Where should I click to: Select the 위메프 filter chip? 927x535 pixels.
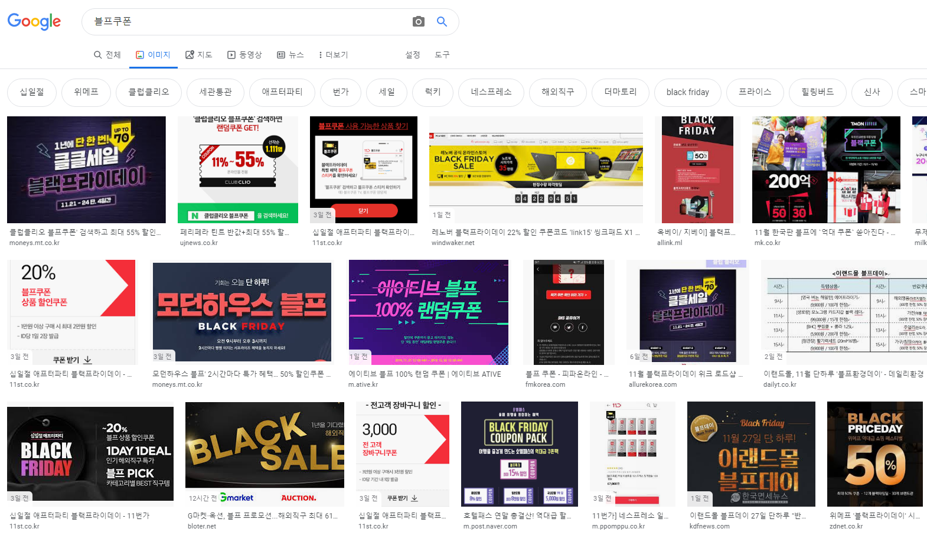86,92
